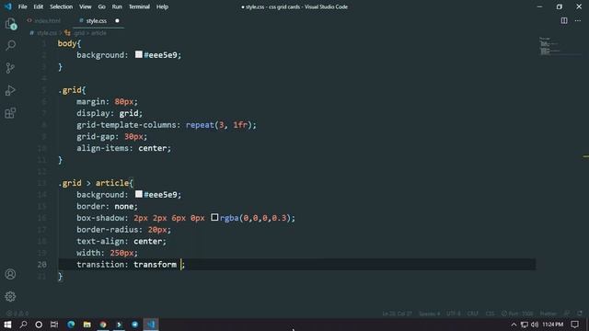Open Cortana from the taskbar
The height and width of the screenshot is (331, 589).
pyautogui.click(x=39, y=325)
